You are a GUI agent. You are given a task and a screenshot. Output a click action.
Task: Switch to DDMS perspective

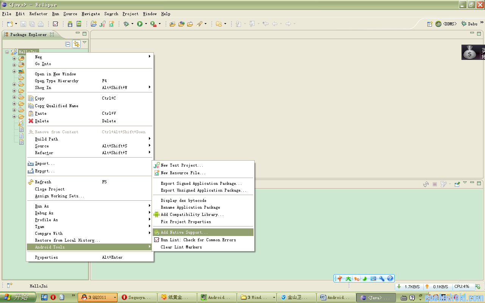(446, 24)
